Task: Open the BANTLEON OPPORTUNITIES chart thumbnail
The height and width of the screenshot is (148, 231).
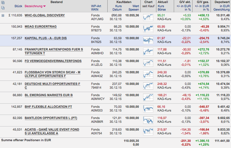Action: (148, 120)
